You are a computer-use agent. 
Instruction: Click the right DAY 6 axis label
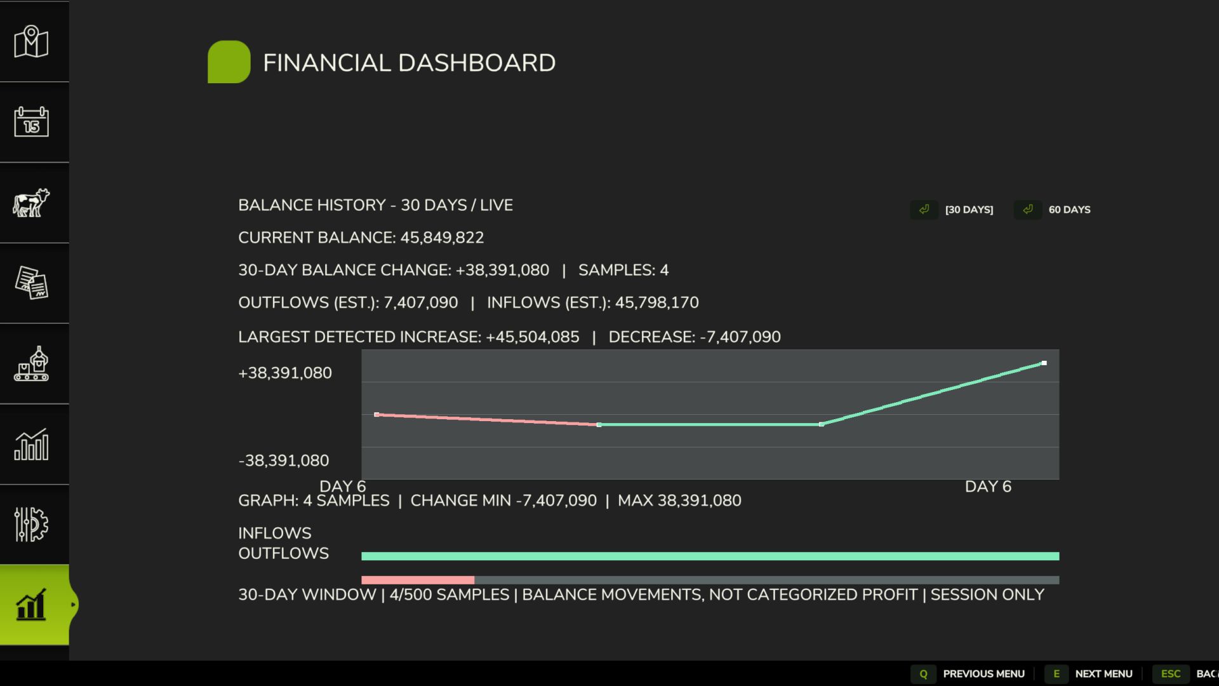[x=988, y=487]
